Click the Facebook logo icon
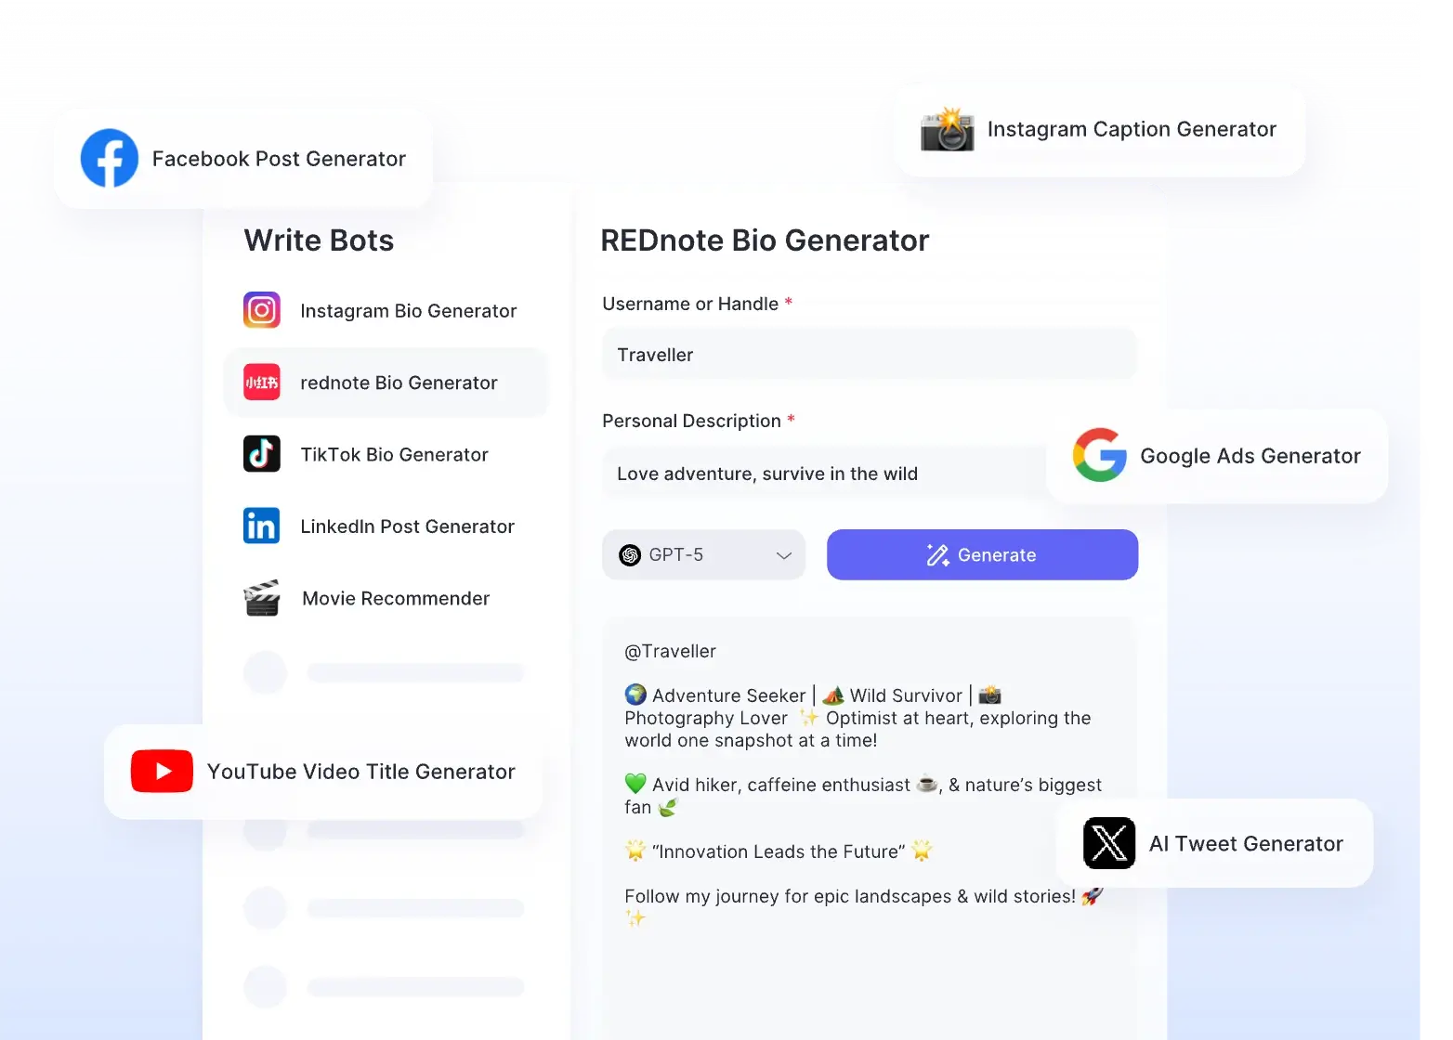Screen dimensions: 1453x1040 tap(110, 158)
